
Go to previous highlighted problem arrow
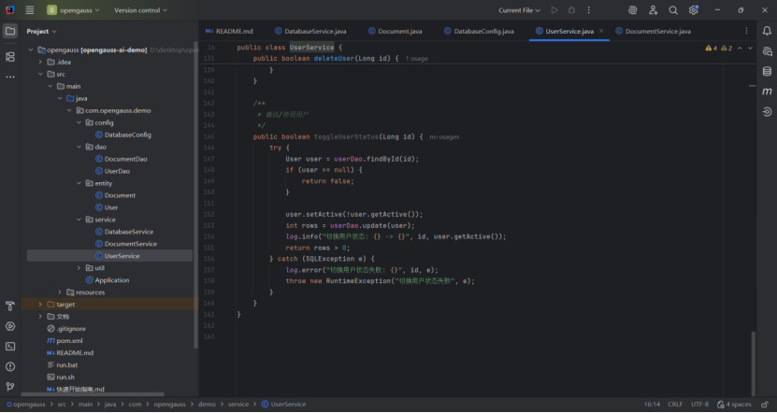(740, 48)
